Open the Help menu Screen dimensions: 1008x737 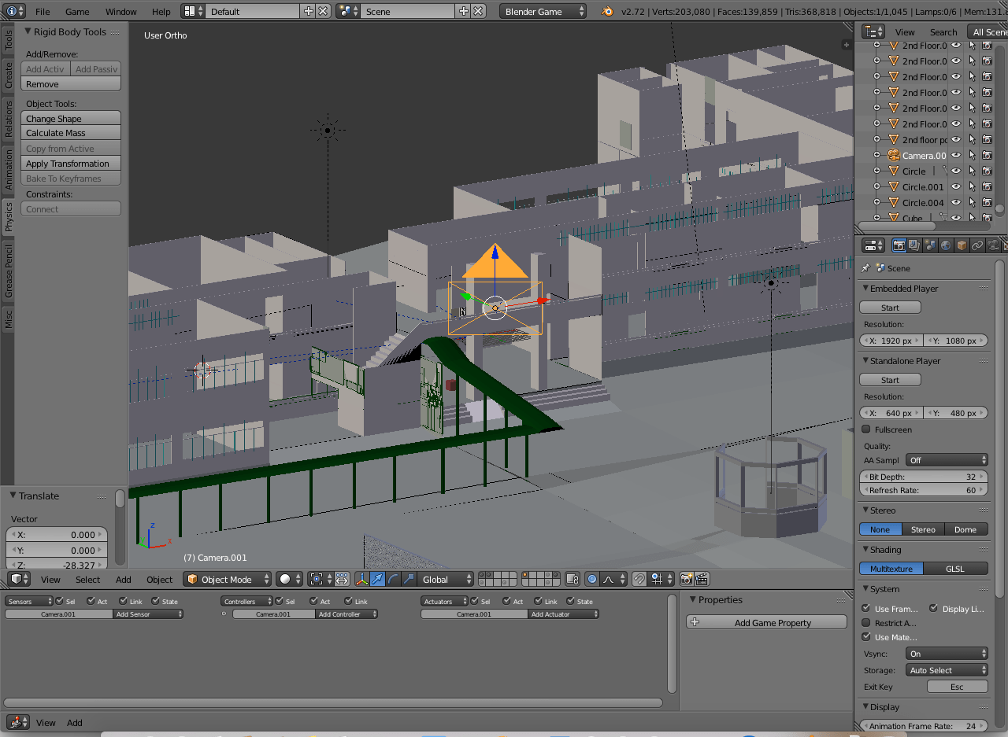coord(161,12)
